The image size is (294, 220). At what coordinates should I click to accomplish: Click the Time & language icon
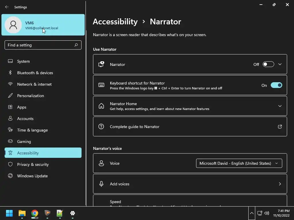[10, 130]
